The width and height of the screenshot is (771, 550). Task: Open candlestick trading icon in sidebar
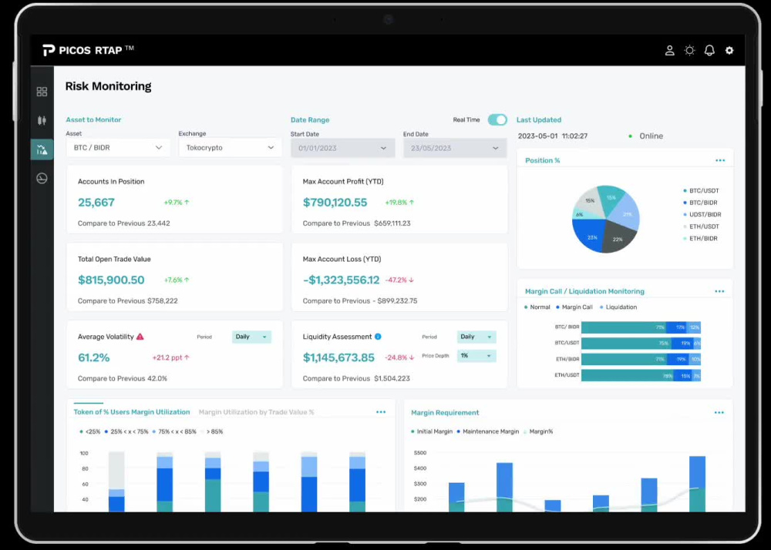click(x=42, y=120)
